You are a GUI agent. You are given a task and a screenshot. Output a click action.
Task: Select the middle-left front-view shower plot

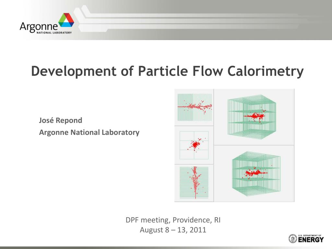tap(194, 145)
